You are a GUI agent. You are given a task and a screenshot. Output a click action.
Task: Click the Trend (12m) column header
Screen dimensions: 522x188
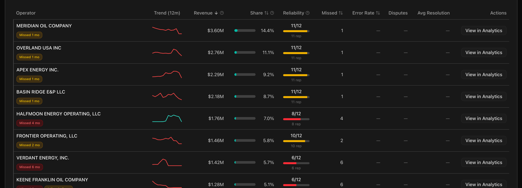tap(167, 13)
